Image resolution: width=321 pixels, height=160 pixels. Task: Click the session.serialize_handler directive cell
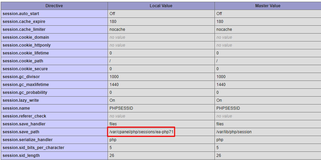click(54, 140)
